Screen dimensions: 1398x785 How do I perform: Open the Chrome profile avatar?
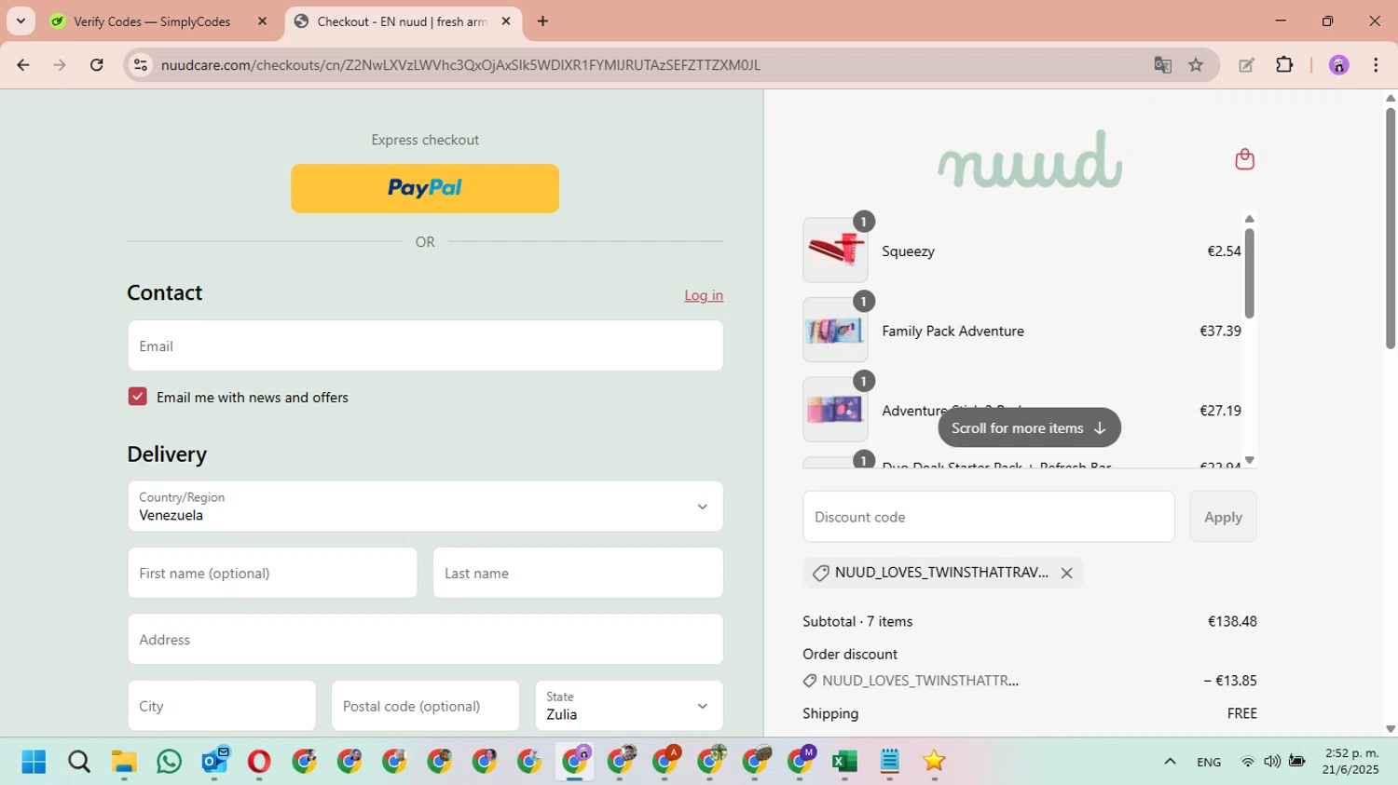coord(1338,65)
